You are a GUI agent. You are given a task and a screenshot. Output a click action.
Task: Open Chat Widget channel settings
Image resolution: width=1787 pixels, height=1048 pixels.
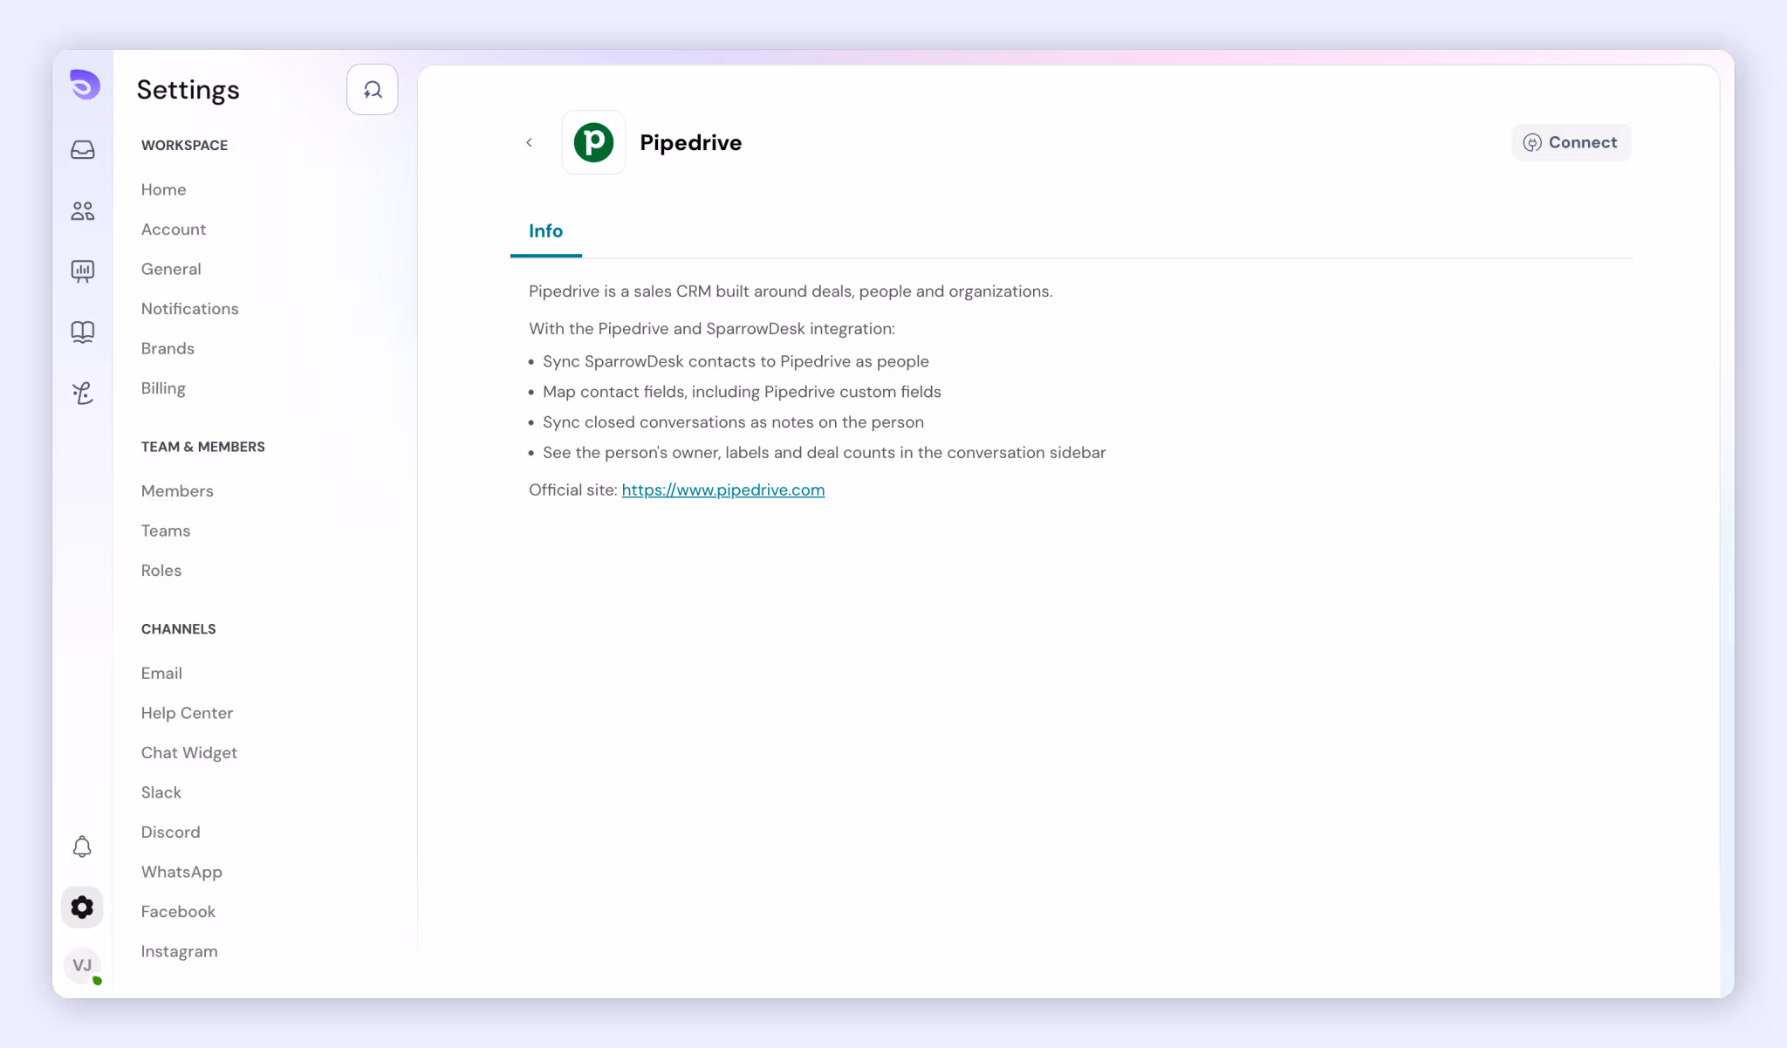pos(189,753)
